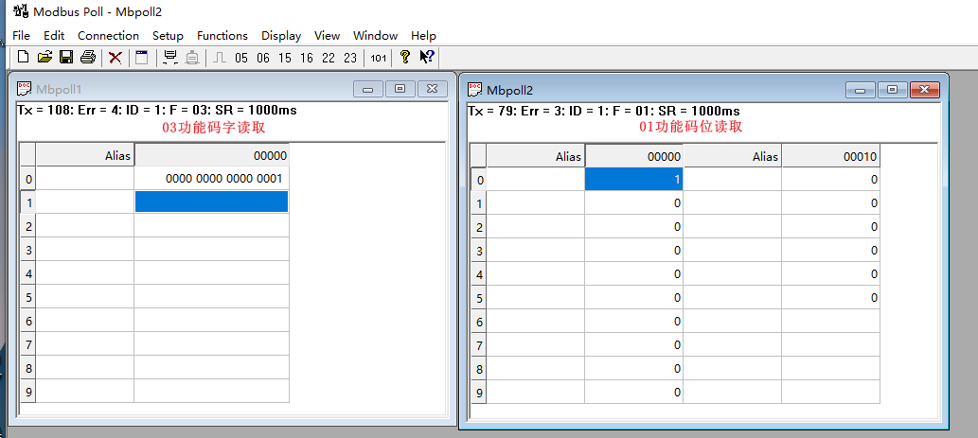Click the New document toolbar icon
Image resolution: width=978 pixels, height=438 pixels.
click(x=24, y=58)
